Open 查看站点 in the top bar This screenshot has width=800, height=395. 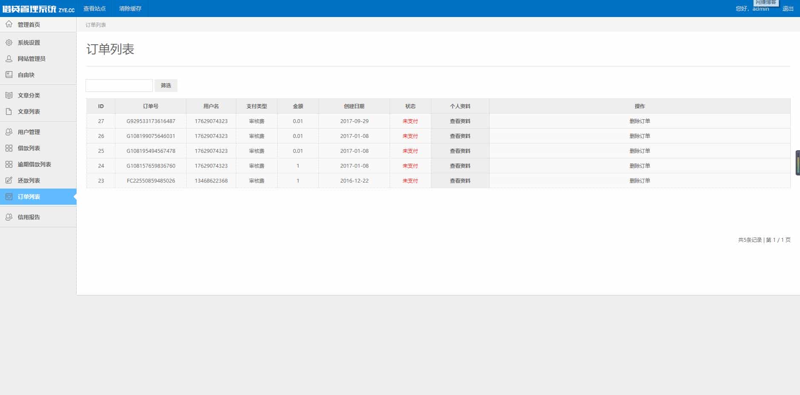click(x=95, y=9)
